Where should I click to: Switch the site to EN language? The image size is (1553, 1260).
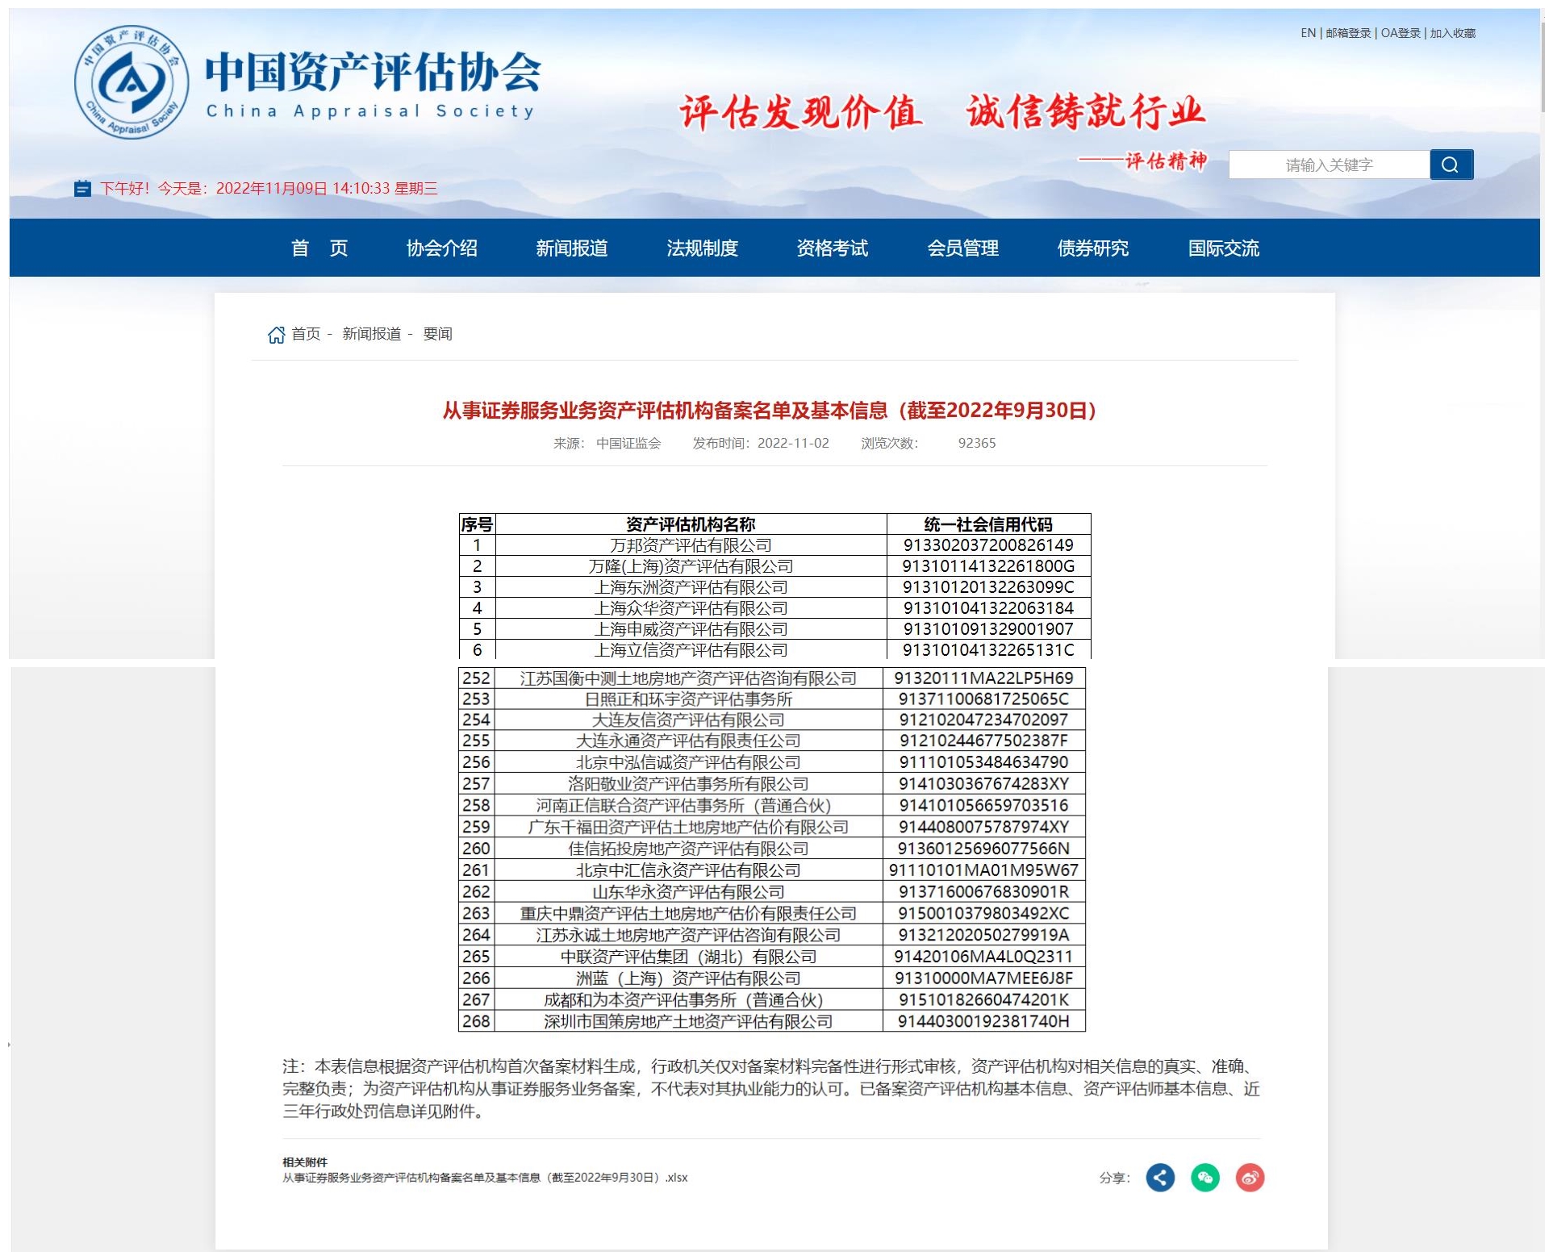pyautogui.click(x=1307, y=34)
